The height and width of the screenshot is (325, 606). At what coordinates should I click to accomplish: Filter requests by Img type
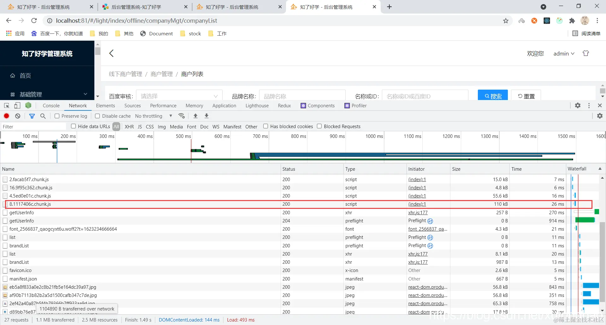(162, 127)
